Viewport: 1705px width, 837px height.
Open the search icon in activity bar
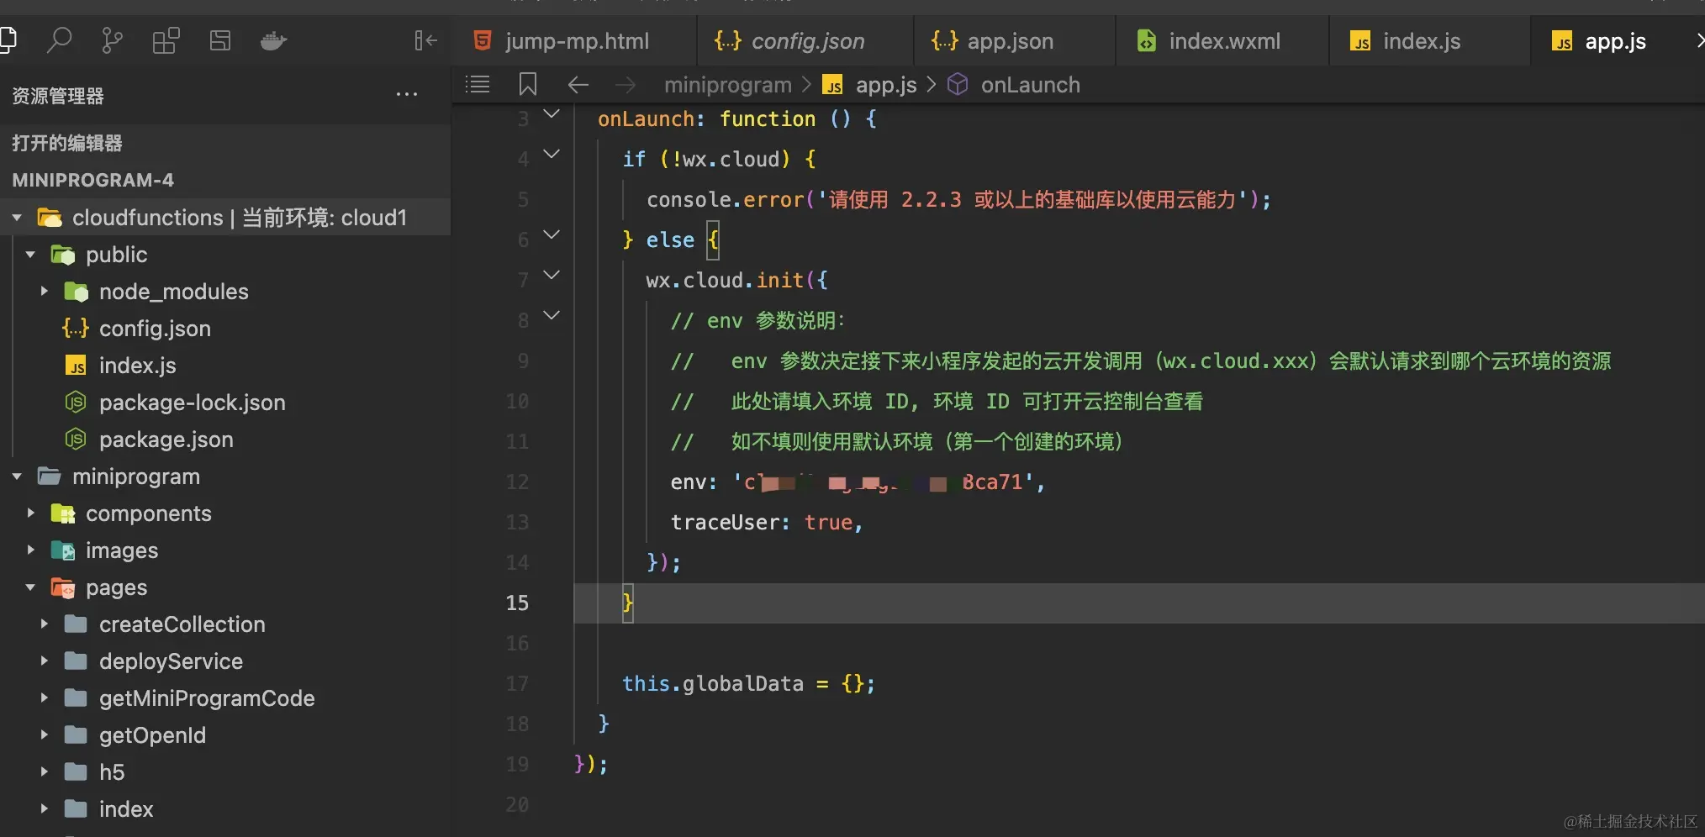[59, 40]
